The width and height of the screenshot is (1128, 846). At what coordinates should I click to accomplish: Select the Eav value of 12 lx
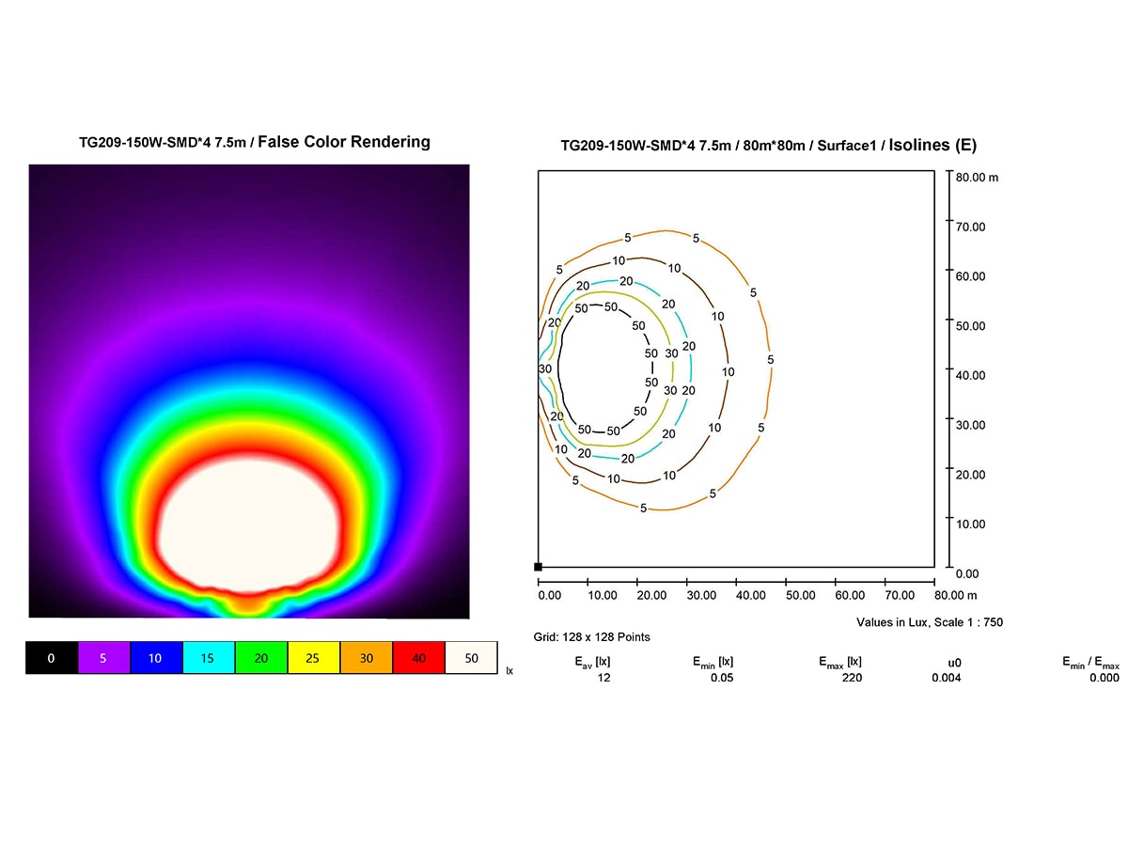coord(603,678)
